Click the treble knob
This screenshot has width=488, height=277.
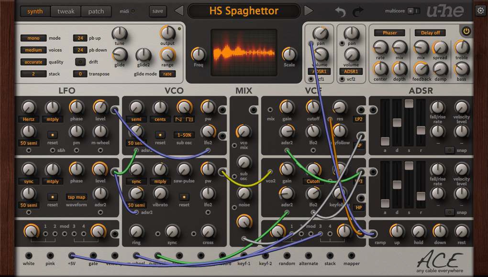(x=462, y=47)
